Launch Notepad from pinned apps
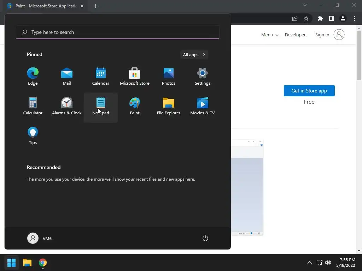Screen dimensions: 362x271 tap(101, 107)
